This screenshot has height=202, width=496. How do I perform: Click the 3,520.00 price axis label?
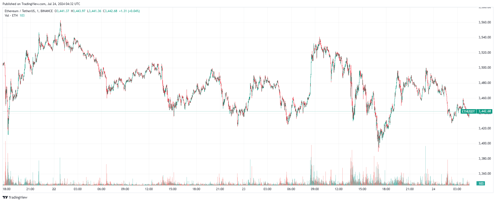(485, 53)
